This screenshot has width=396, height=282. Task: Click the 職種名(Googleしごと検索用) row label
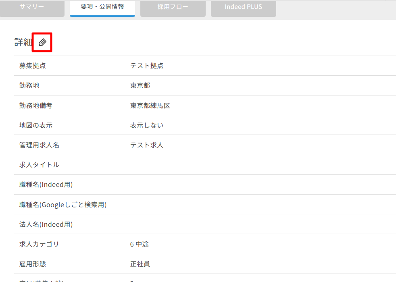click(63, 205)
